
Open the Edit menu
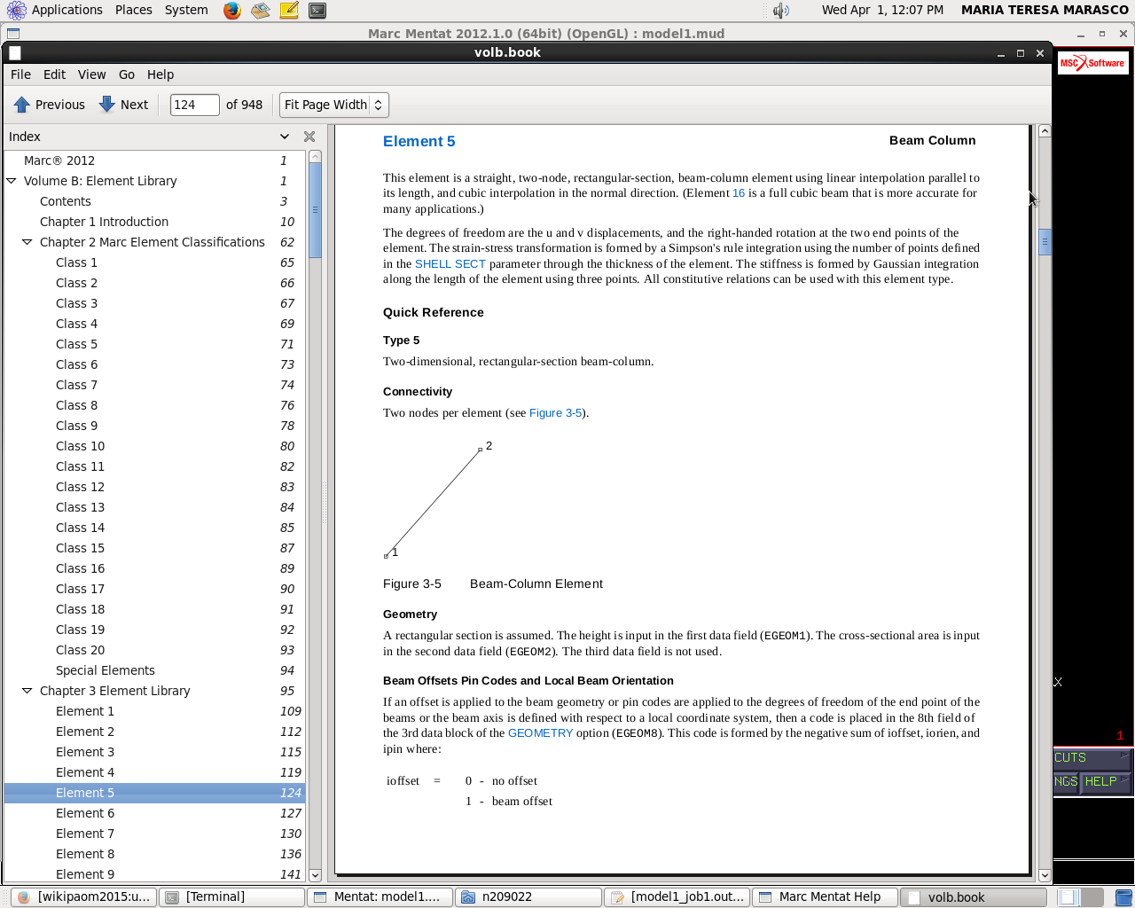55,74
